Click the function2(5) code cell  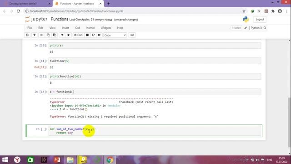[x=155, y=61]
